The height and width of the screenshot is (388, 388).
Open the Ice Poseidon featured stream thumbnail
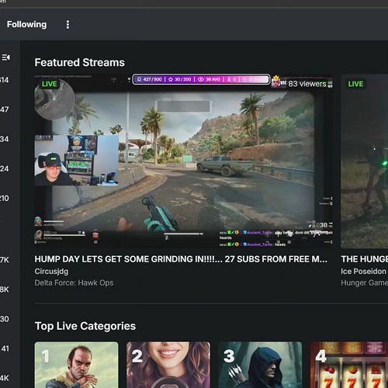(365, 161)
